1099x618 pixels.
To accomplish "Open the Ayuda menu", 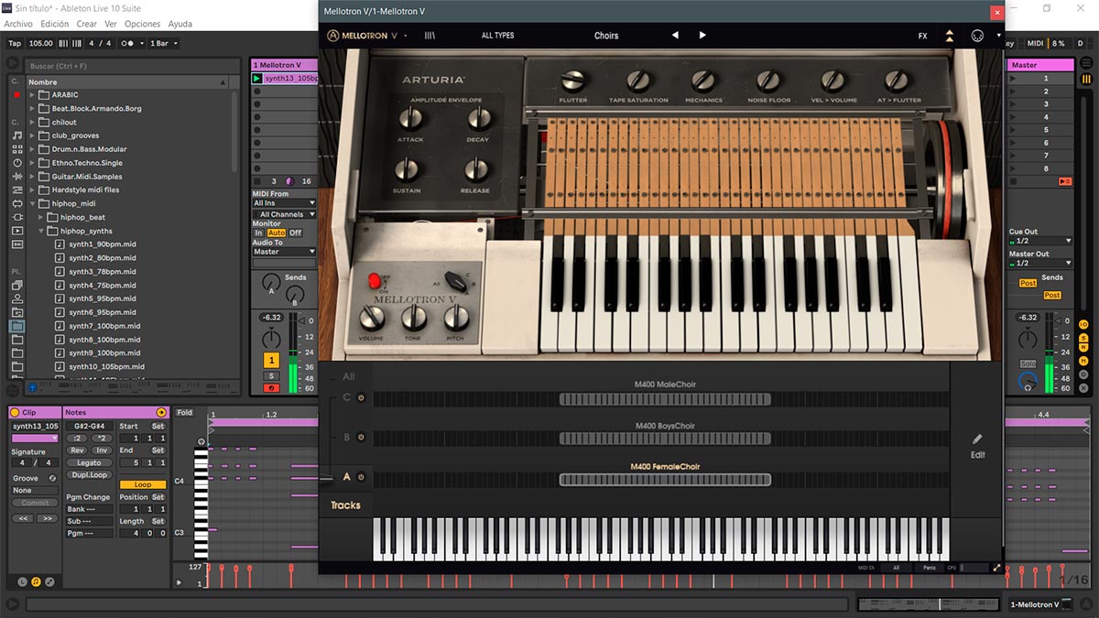I will [x=180, y=24].
